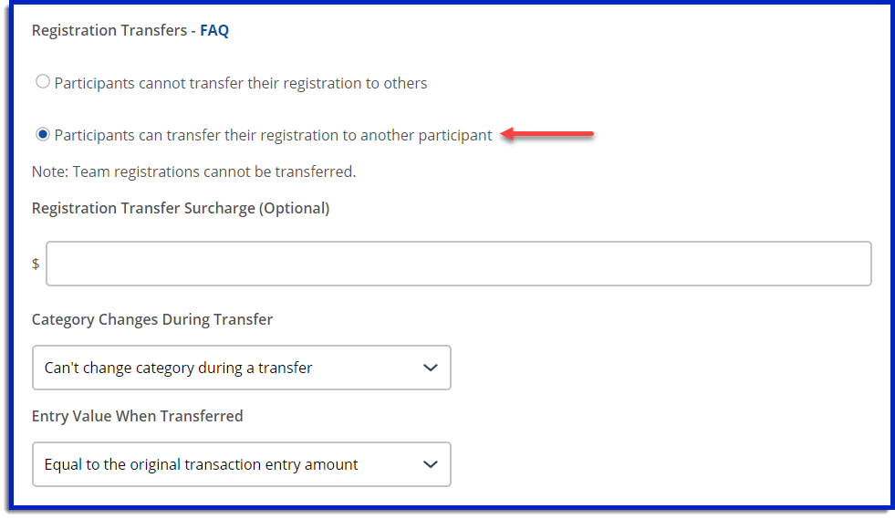Open the Entry Value When Transferred dropdown

coord(241,464)
